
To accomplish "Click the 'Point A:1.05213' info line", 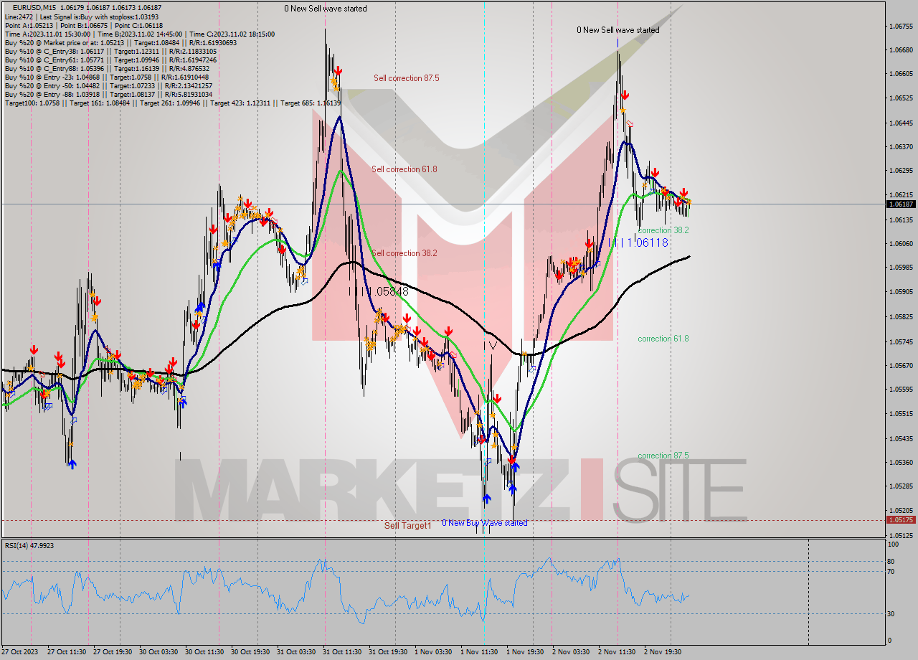I will tap(85, 25).
